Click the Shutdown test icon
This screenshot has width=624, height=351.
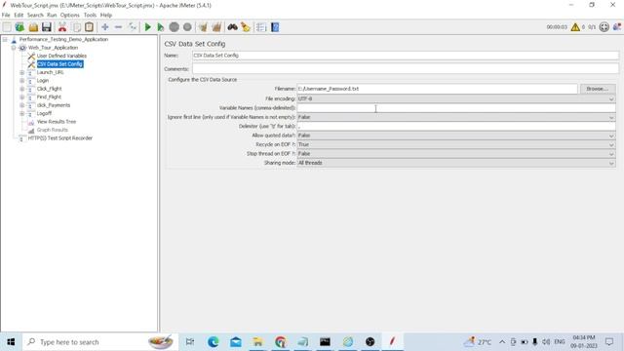187,27
